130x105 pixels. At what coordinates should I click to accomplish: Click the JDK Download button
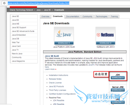pyautogui.click(x=118, y=78)
